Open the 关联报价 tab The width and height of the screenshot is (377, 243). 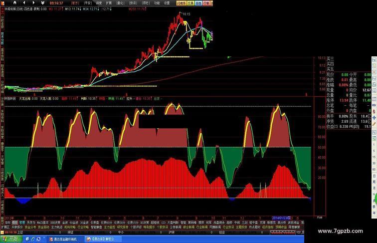click(x=17, y=227)
